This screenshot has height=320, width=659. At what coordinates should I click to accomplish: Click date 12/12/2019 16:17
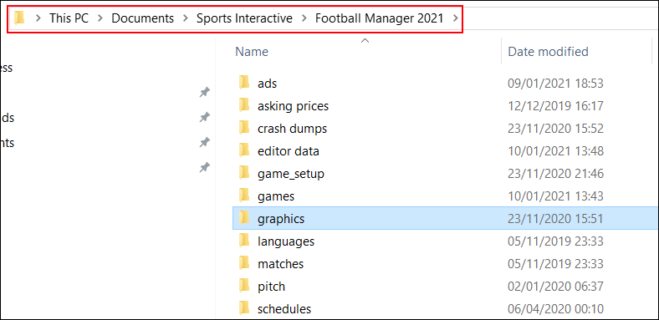(555, 106)
